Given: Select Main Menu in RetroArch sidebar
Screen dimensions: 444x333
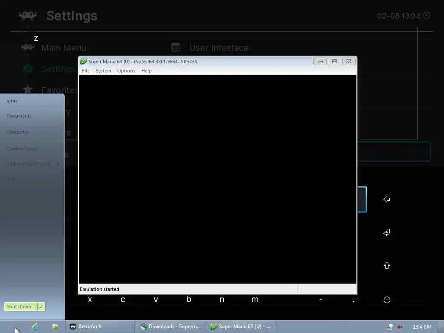Looking at the screenshot, I should (x=64, y=48).
